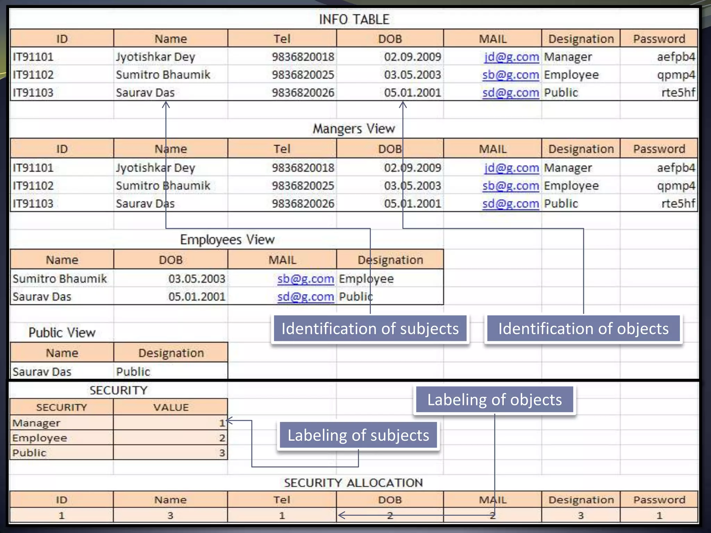Click 'Manager' row in SECURITY table
Image resolution: width=711 pixels, height=533 pixels.
119,423
